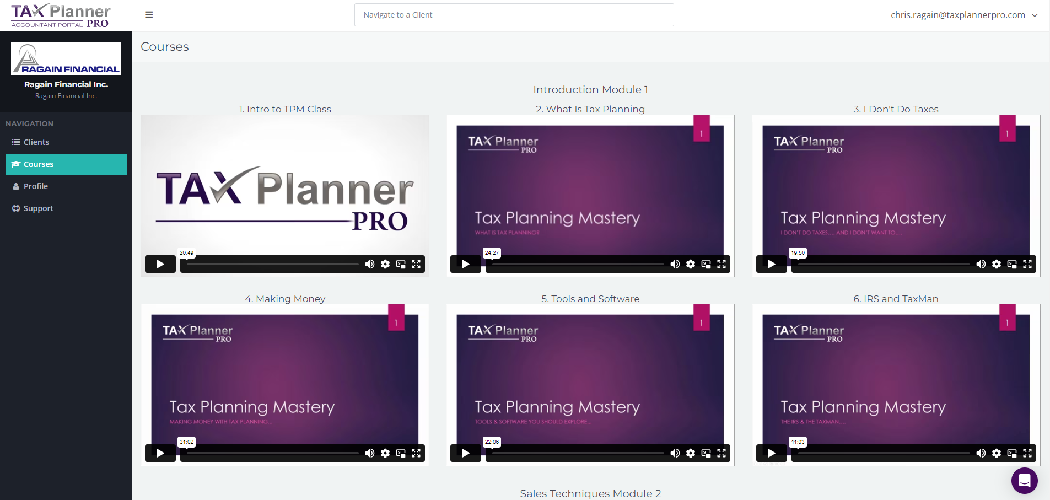The image size is (1050, 500).
Task: Seek in the What Is Tax Planning progress bar
Action: (578, 264)
